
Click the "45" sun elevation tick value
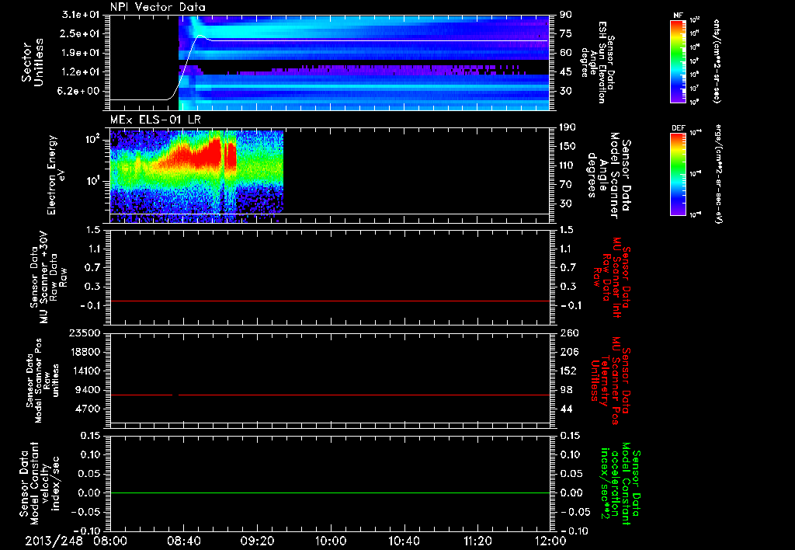[566, 72]
